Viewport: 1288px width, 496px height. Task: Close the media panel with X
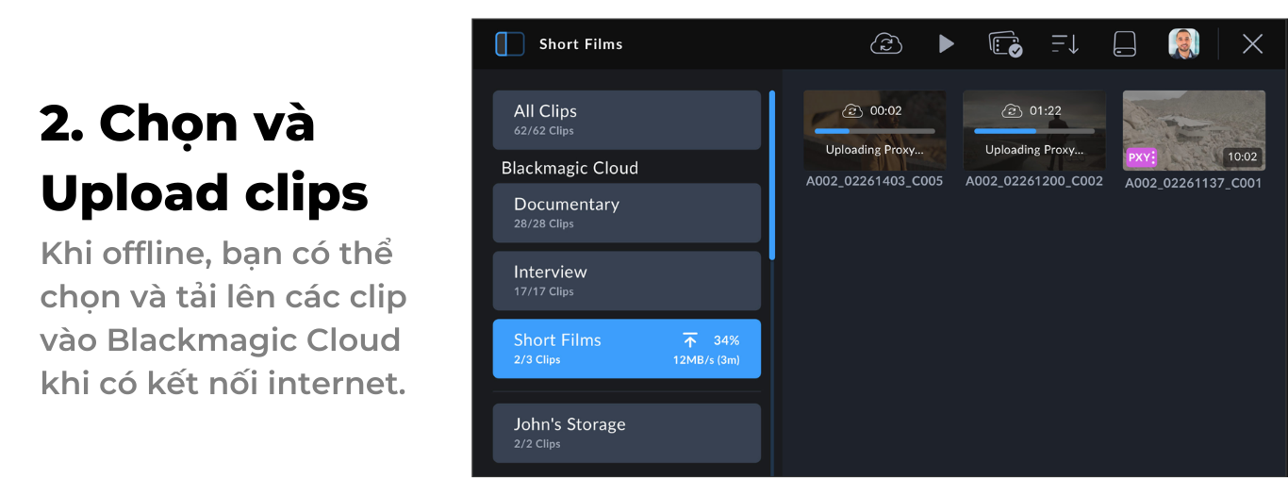tap(1252, 43)
